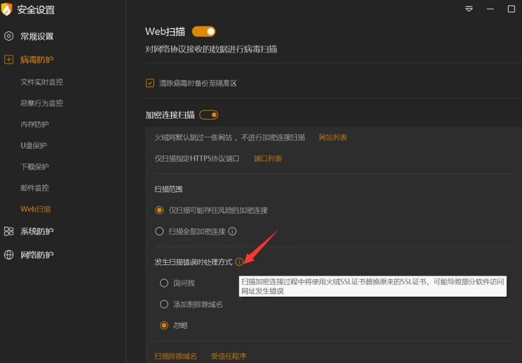
Task: Collapse 病毒防护 section in sidebar
Action: point(37,59)
